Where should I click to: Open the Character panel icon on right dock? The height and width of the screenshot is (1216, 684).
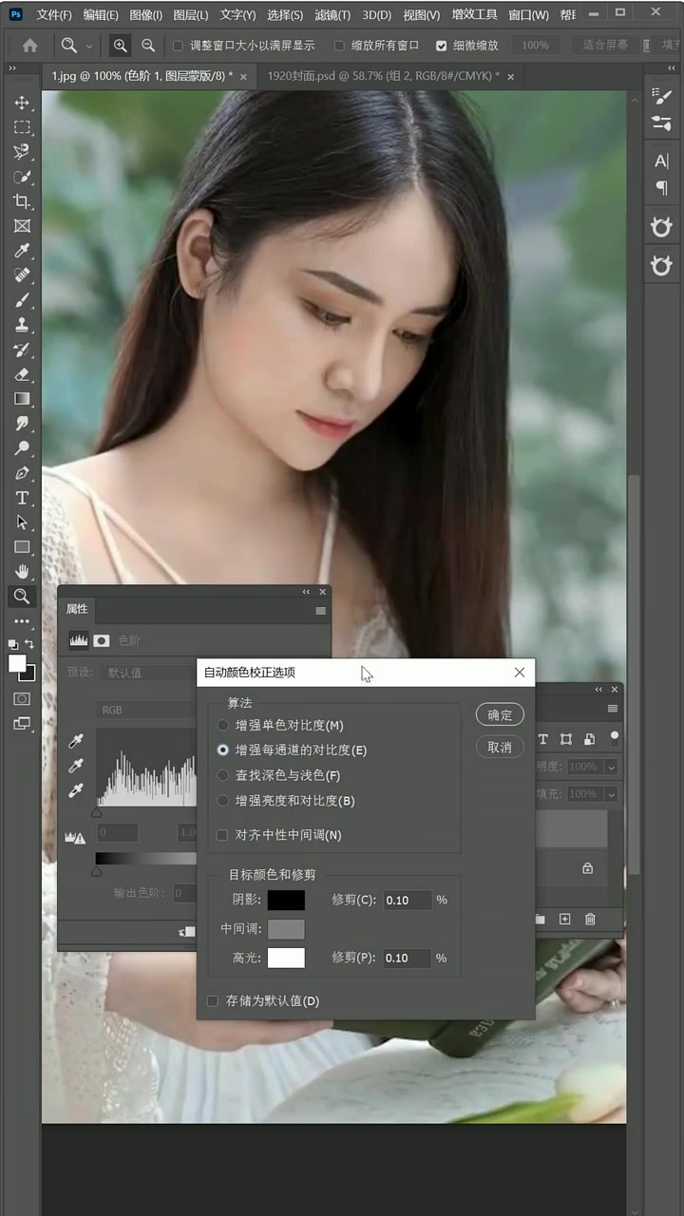pyautogui.click(x=662, y=161)
